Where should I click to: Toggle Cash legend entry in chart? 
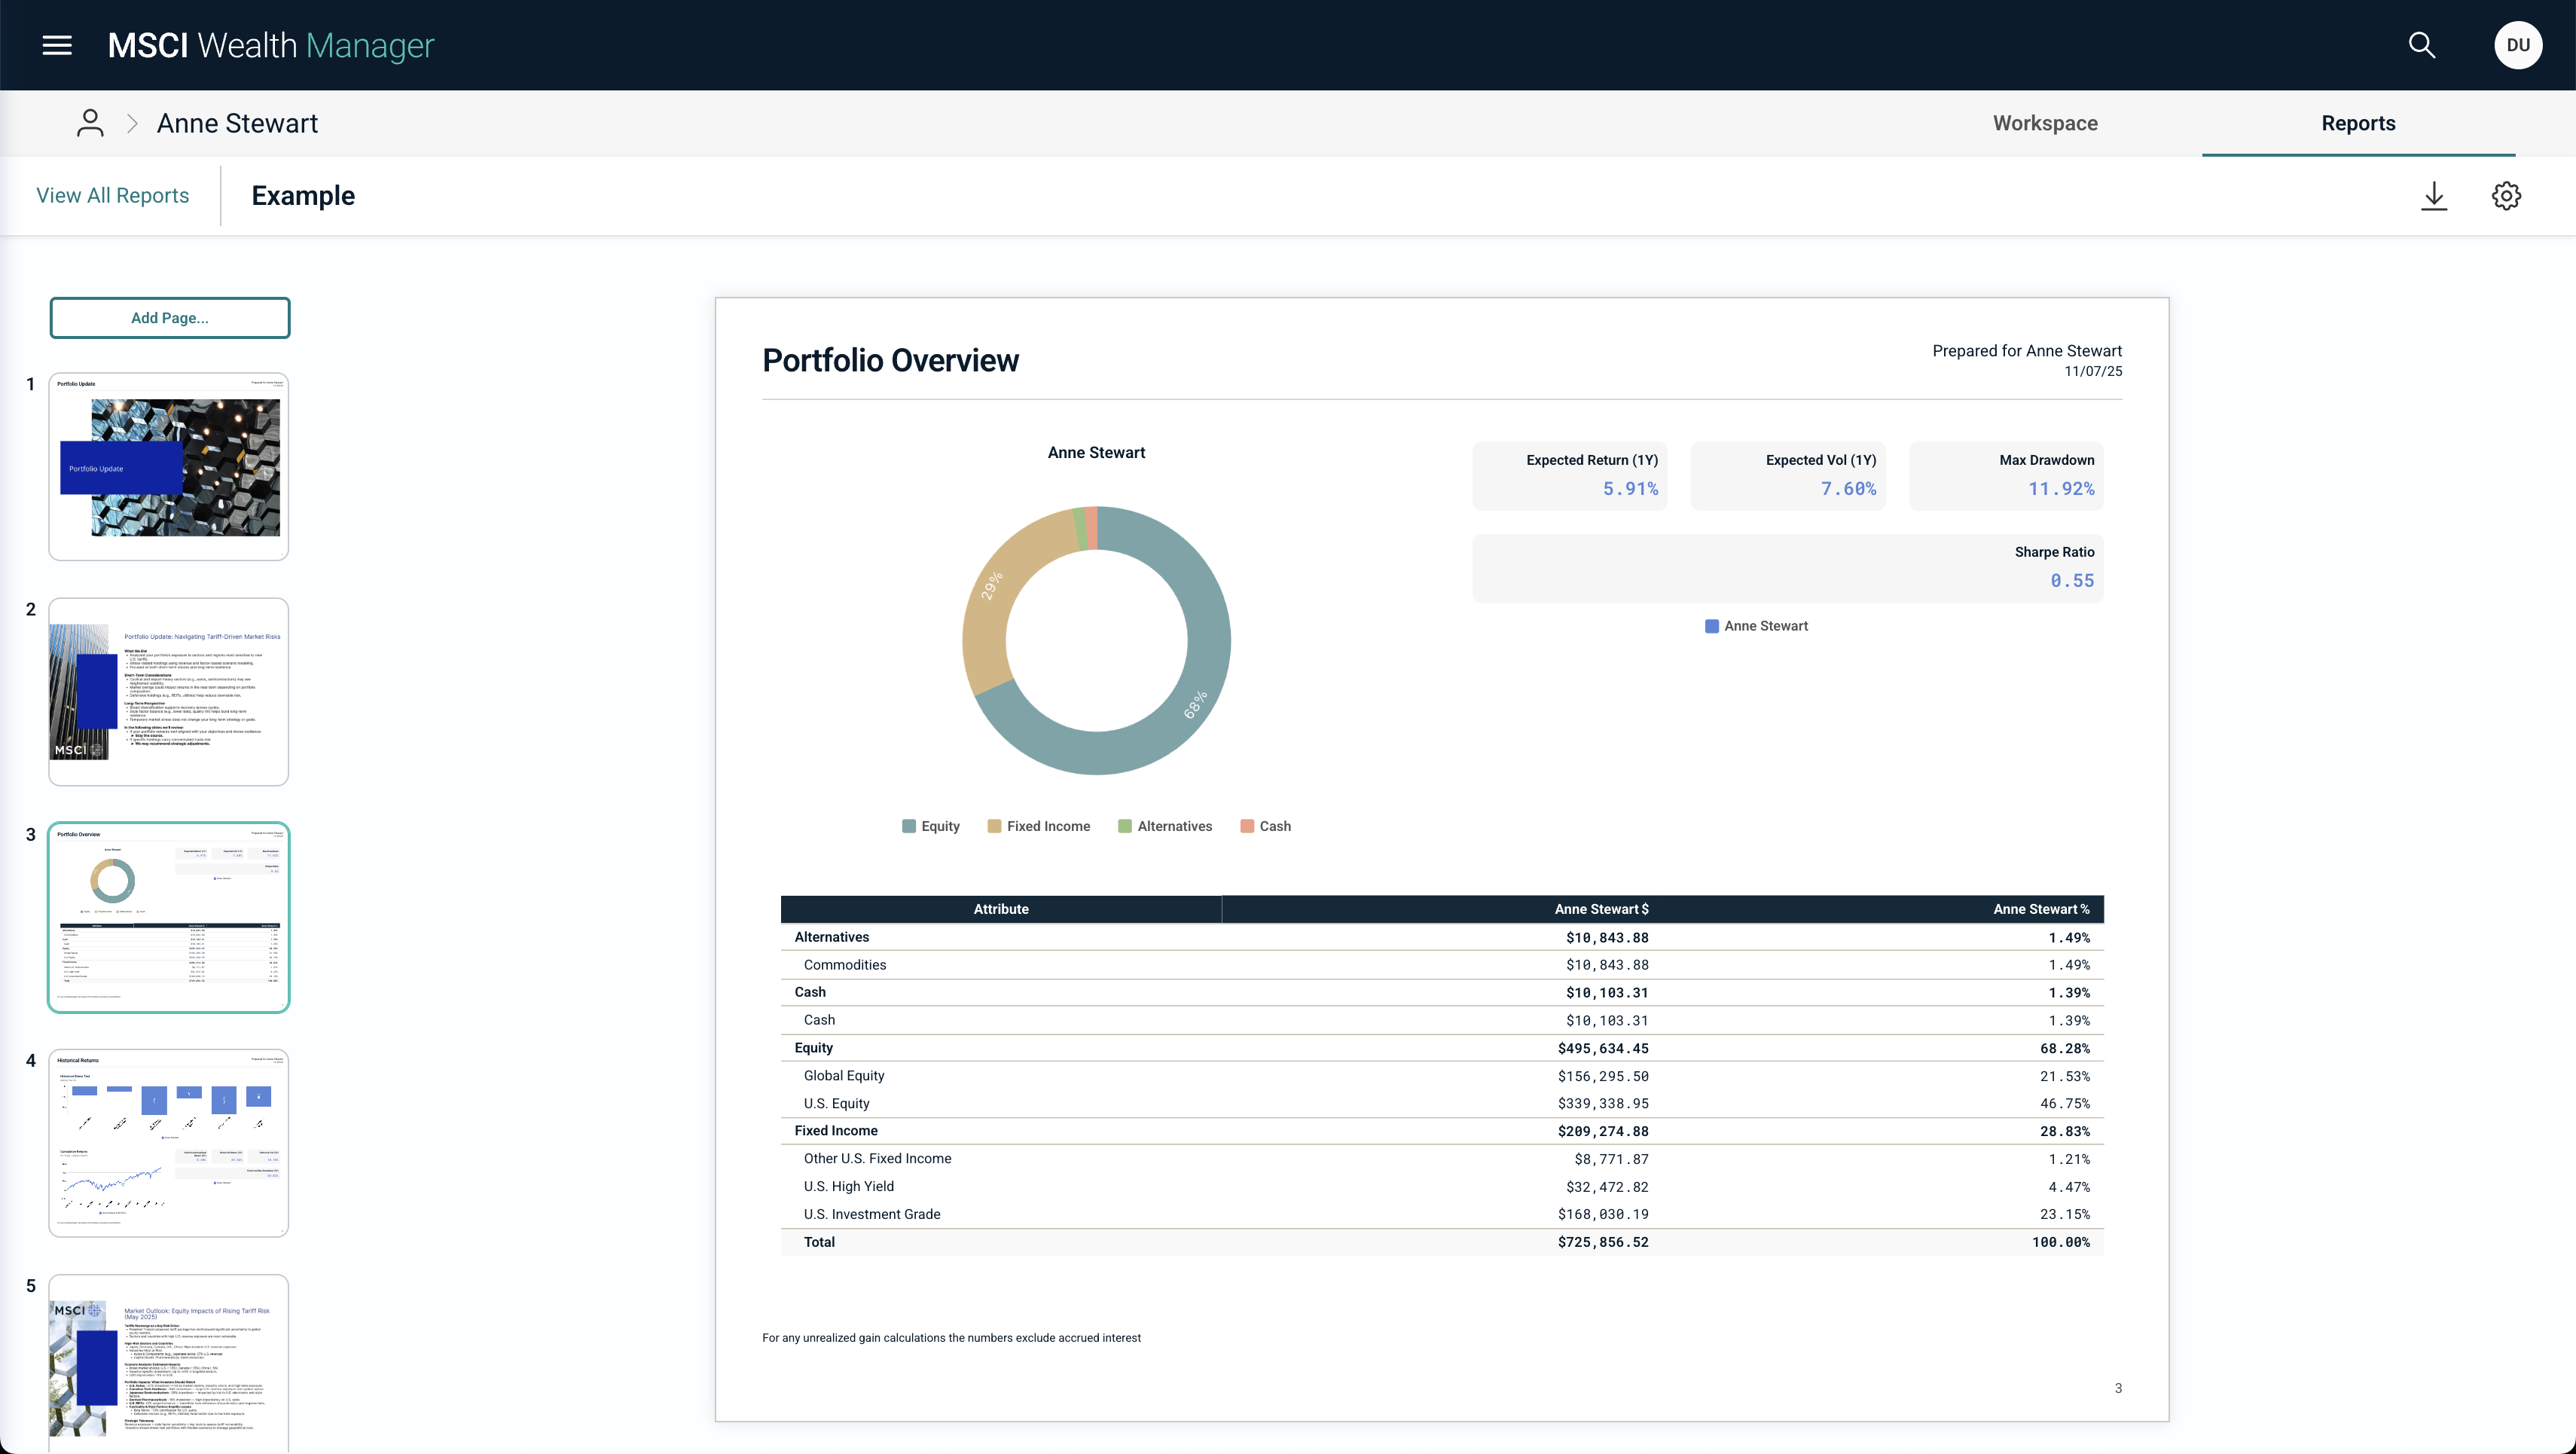click(x=1265, y=826)
